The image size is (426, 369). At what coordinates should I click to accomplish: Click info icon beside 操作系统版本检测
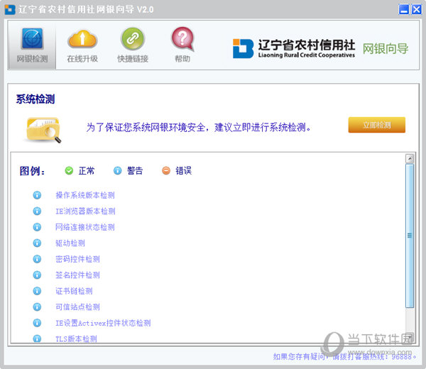pyautogui.click(x=37, y=195)
